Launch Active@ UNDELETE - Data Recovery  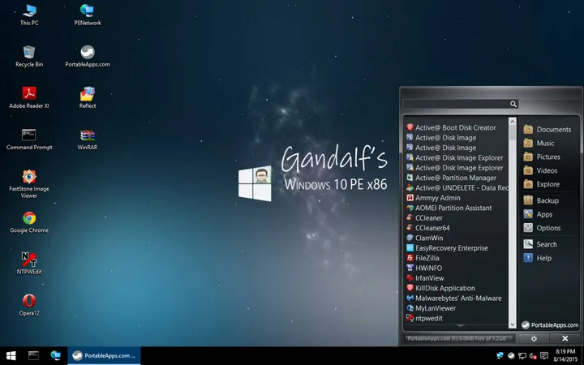click(457, 187)
